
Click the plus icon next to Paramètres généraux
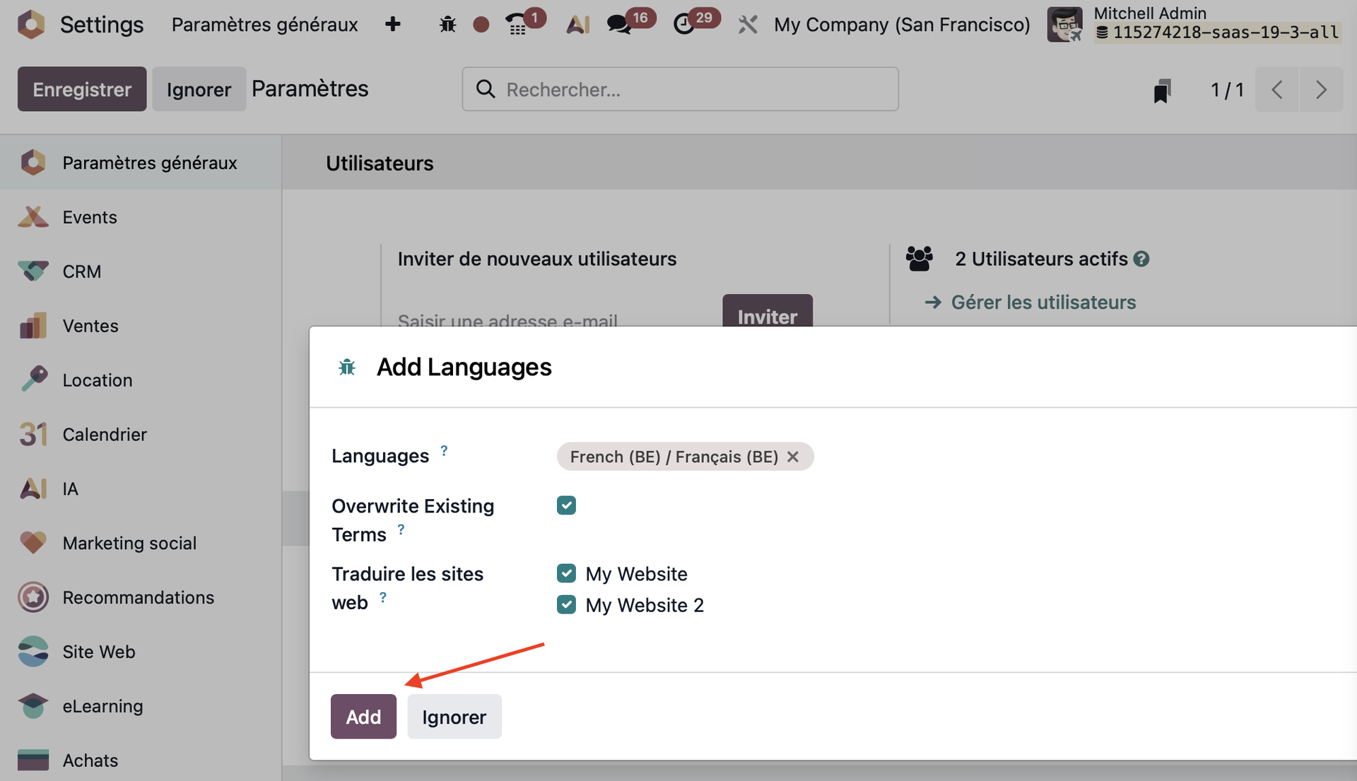coord(393,25)
